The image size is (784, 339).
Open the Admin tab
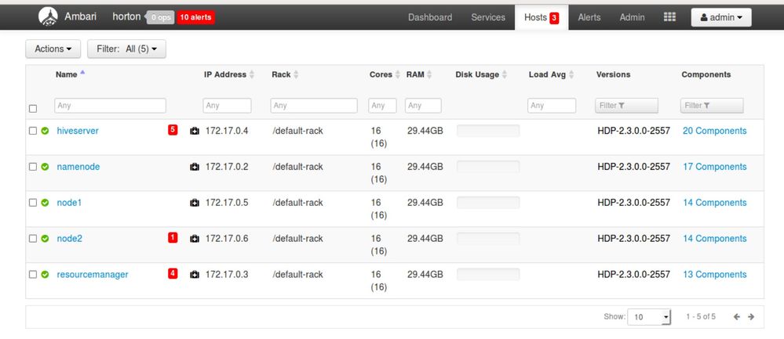click(632, 17)
